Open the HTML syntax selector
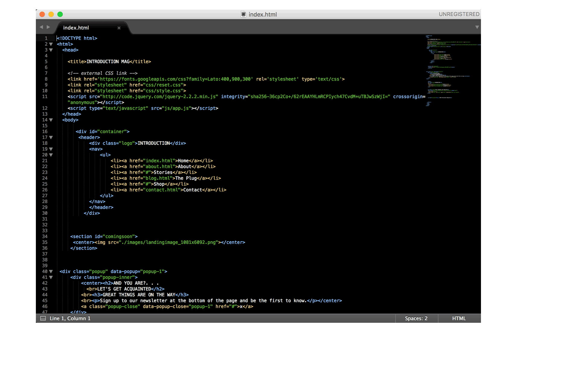575x387 pixels. [x=459, y=318]
